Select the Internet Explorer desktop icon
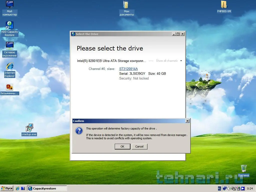This screenshot has width=256, height=192. (x=10, y=70)
